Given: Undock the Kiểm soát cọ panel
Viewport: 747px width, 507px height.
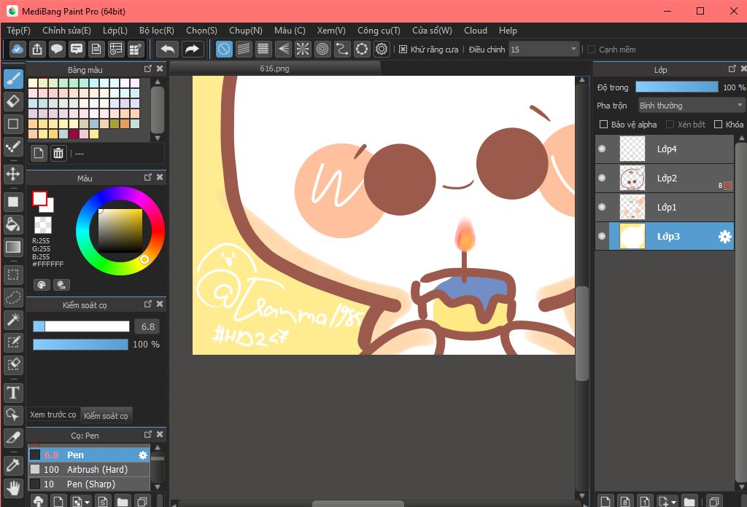Looking at the screenshot, I should coord(147,304).
